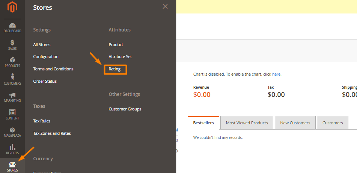Click 'We couldn't find any records.' text

pyautogui.click(x=218, y=137)
